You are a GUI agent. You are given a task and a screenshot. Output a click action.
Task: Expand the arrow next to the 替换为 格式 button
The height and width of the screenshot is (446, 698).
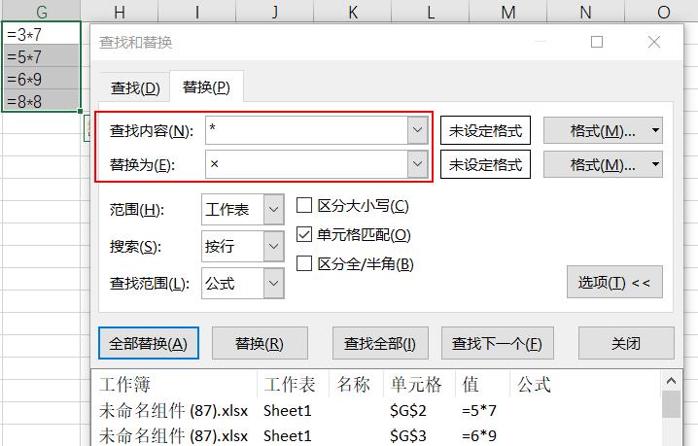(655, 164)
